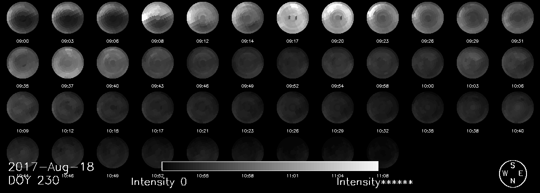Click the 09:46 timestamp label
The image size is (540, 193).
202,86
